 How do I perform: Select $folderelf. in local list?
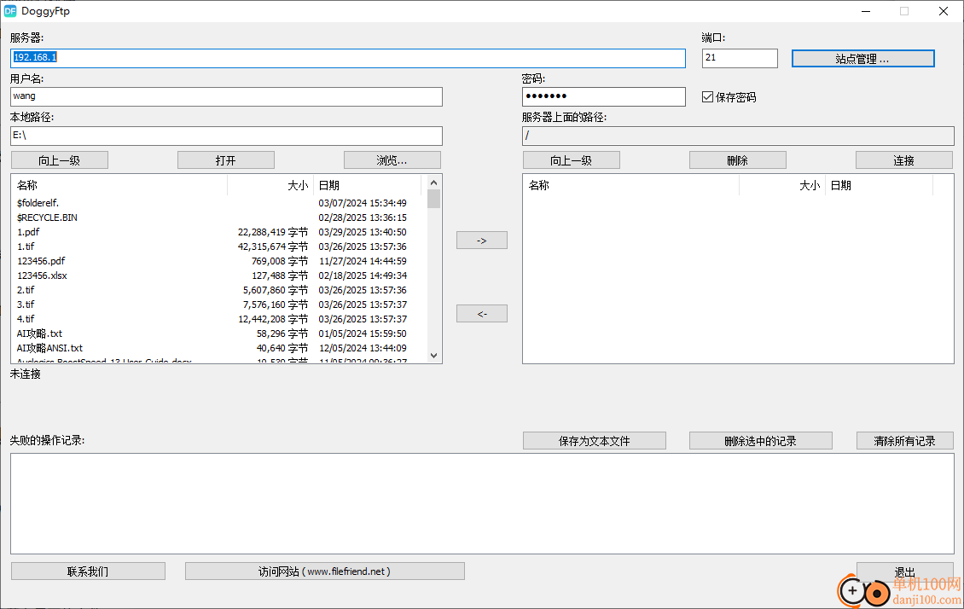point(38,203)
